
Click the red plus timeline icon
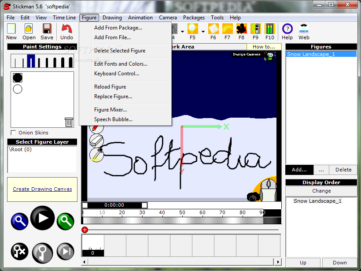[85, 230]
